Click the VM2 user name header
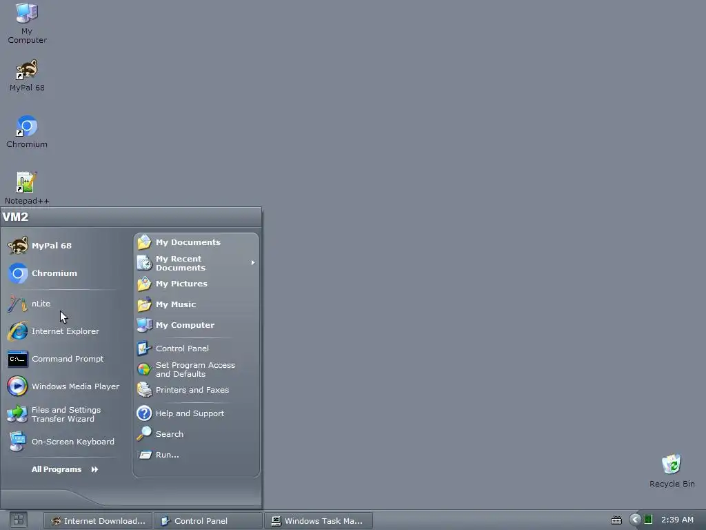Viewport: 706px width, 530px height. [15, 217]
